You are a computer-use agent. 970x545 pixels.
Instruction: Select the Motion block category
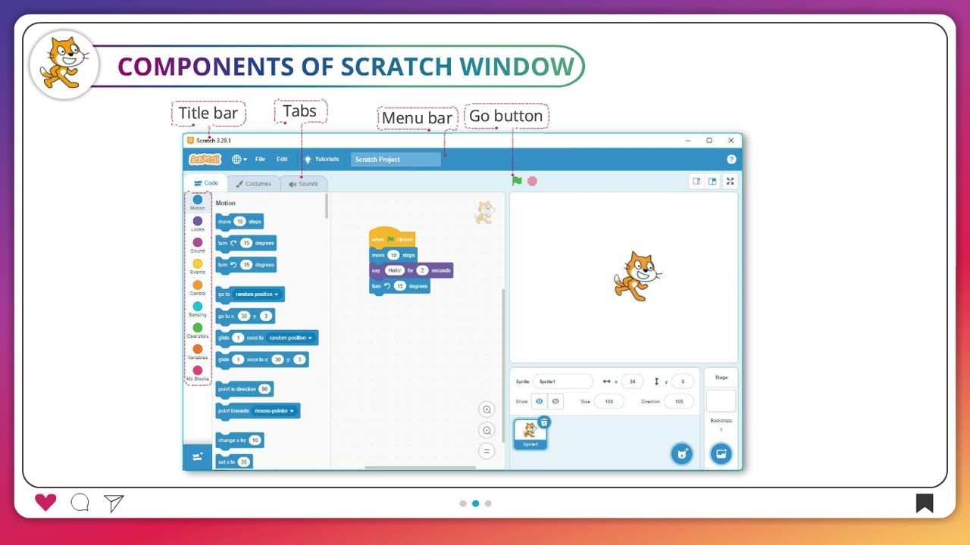197,202
